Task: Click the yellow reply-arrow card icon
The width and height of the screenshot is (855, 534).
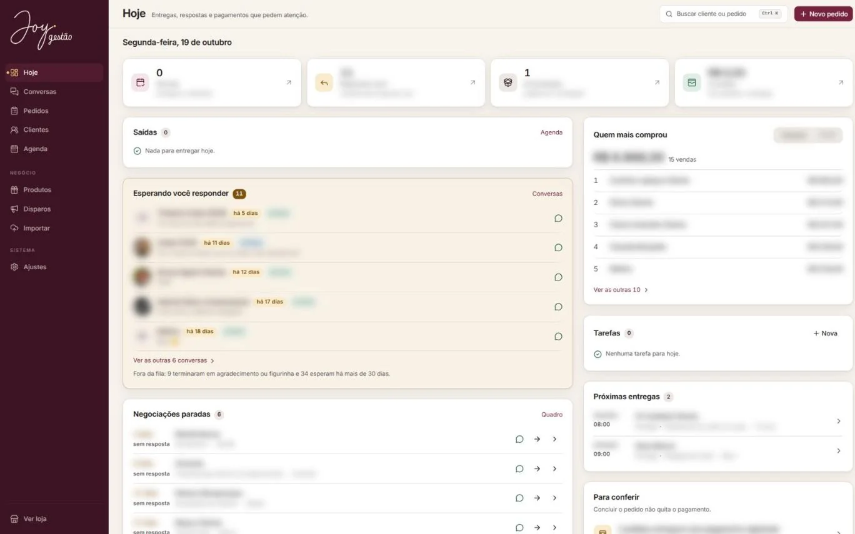Action: click(x=324, y=82)
